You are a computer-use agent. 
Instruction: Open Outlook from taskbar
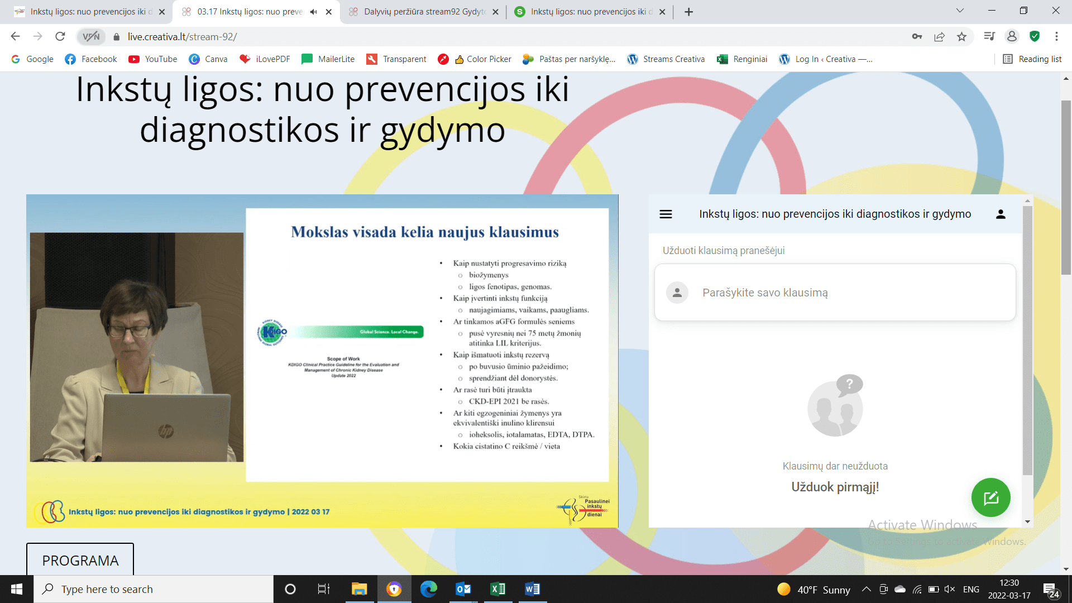coord(463,589)
